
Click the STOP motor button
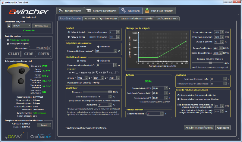click(29, 54)
